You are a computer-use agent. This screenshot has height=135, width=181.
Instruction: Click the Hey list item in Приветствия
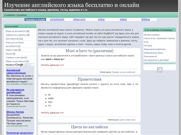(50, 102)
